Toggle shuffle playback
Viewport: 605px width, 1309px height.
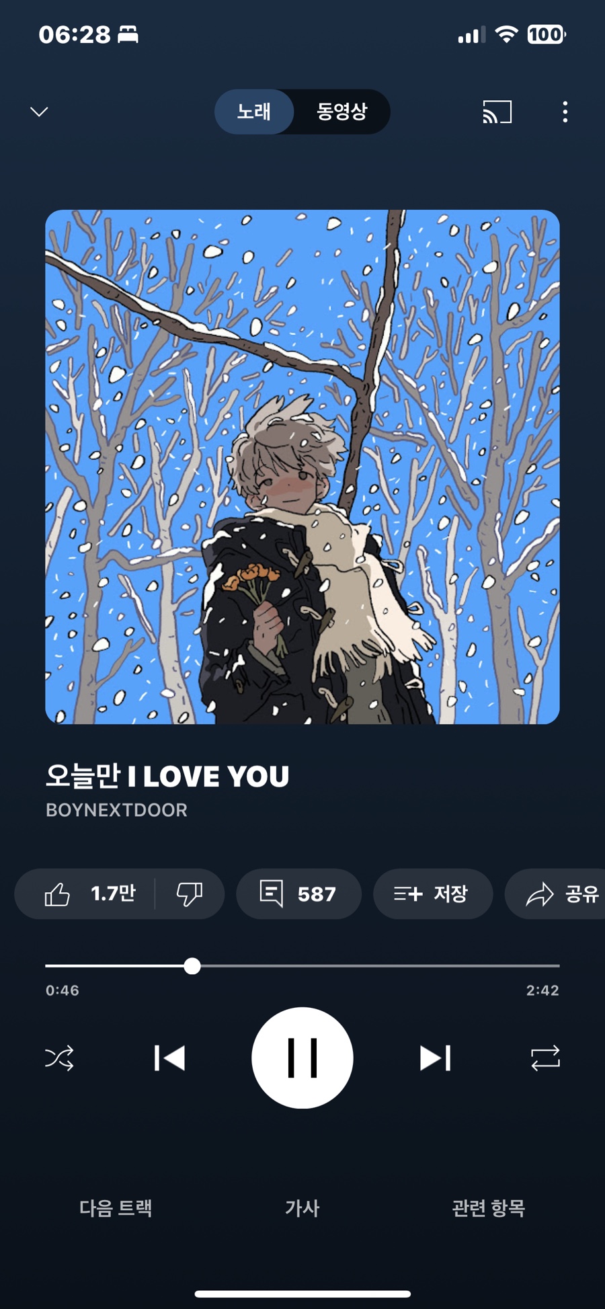[60, 1058]
